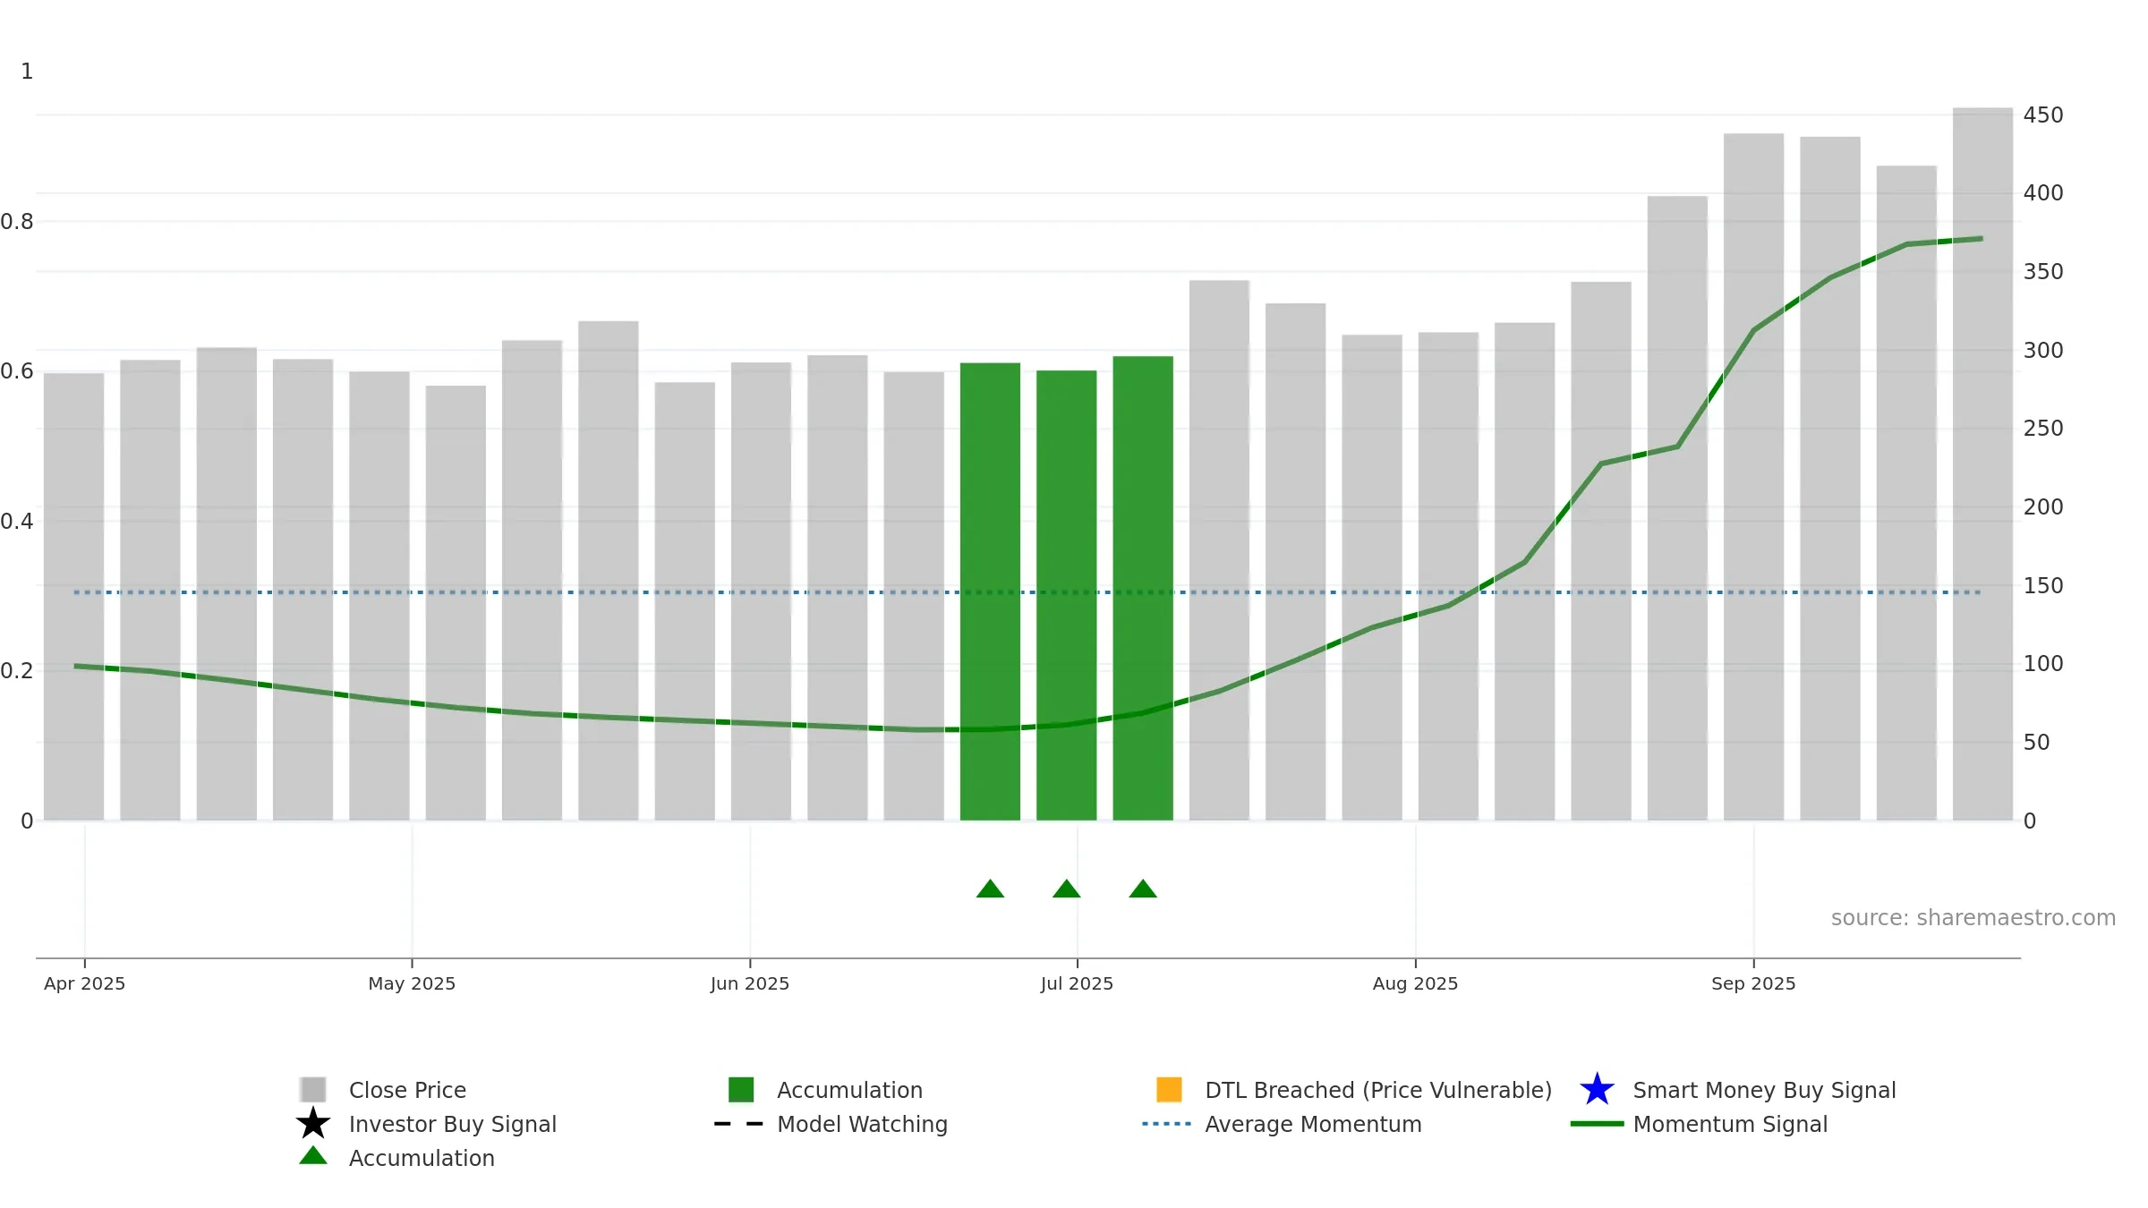Click the green Accumulation triangle legend icon

pos(313,1156)
